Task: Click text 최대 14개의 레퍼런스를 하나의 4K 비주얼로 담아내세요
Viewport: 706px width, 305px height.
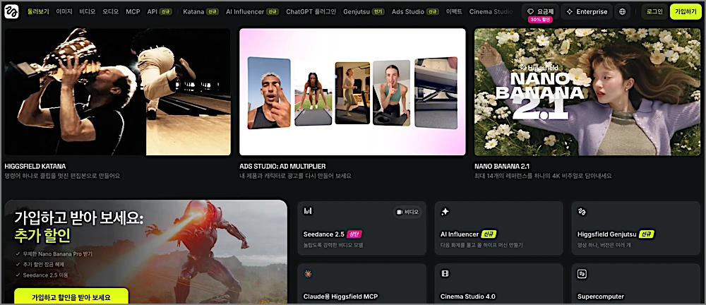Action: 543,177
